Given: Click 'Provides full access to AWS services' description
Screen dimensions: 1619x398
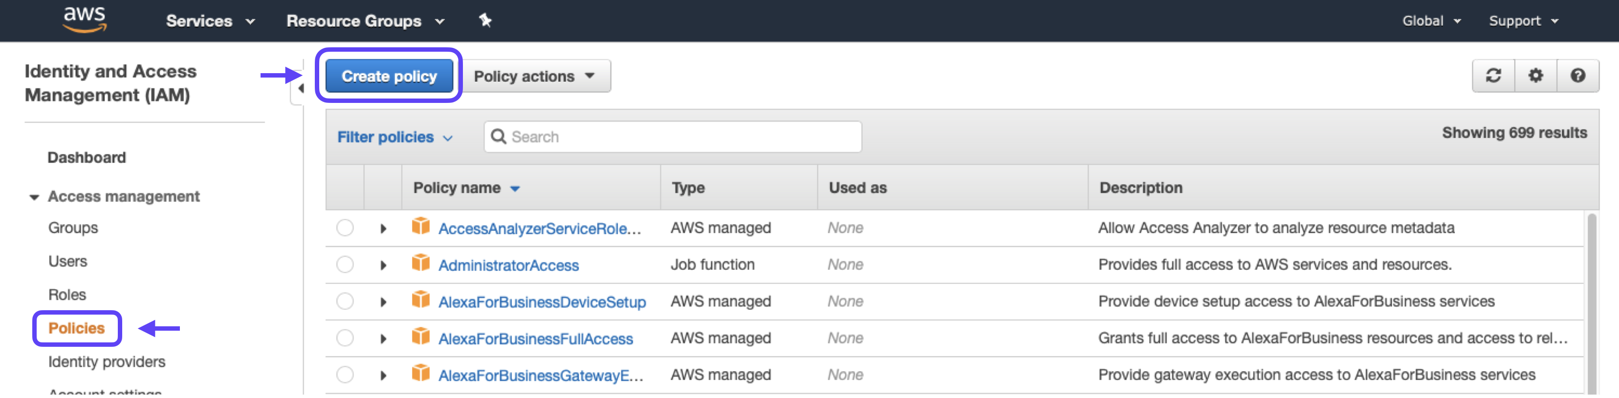Looking at the screenshot, I should (1274, 264).
